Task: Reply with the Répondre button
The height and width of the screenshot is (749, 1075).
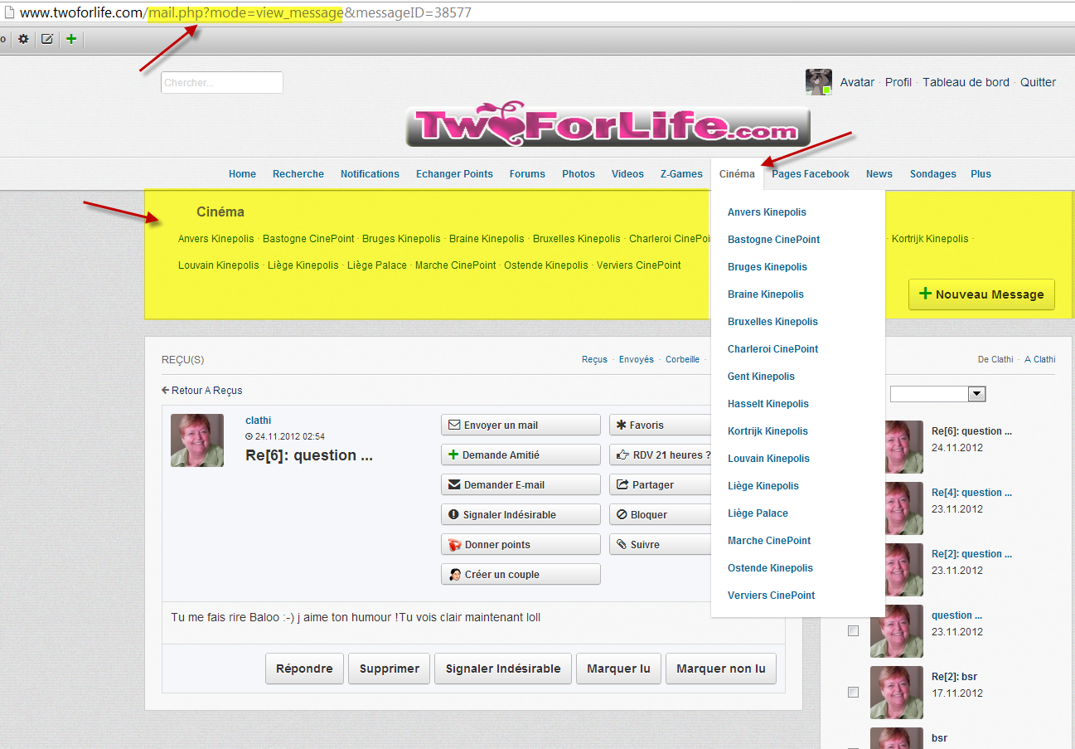Action: click(x=304, y=669)
